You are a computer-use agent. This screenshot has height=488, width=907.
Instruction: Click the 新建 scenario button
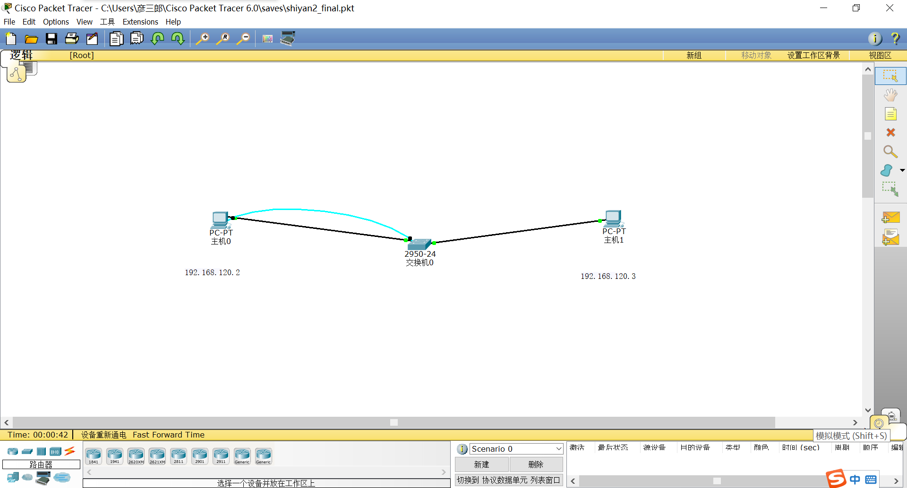(482, 464)
